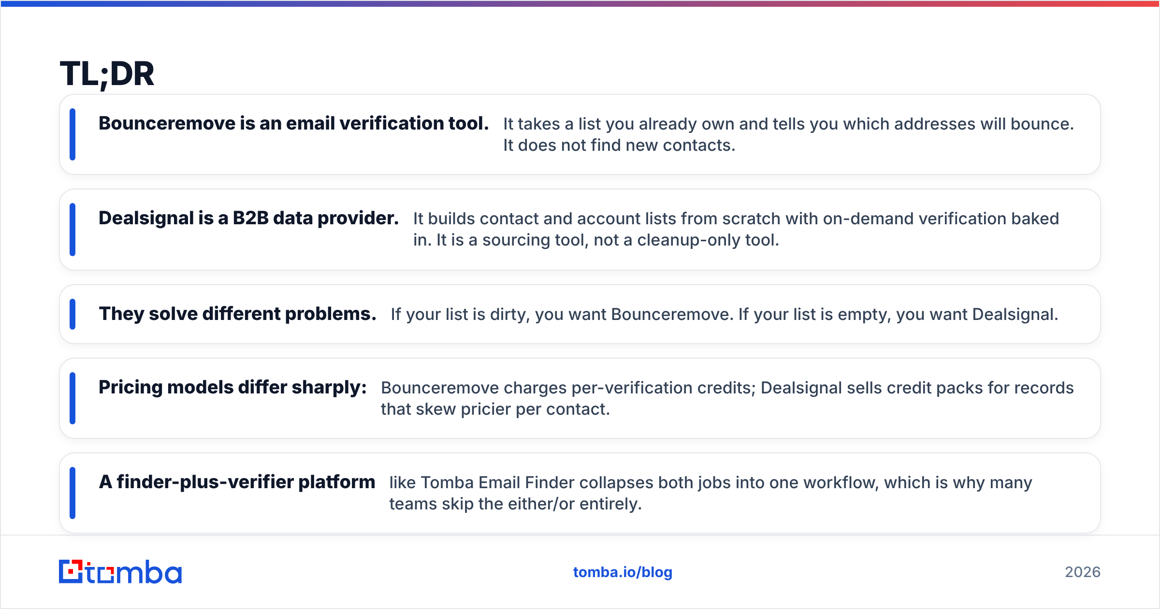1160x609 pixels.
Task: Click the Dealsignal B2B data provider heading
Action: tap(248, 218)
